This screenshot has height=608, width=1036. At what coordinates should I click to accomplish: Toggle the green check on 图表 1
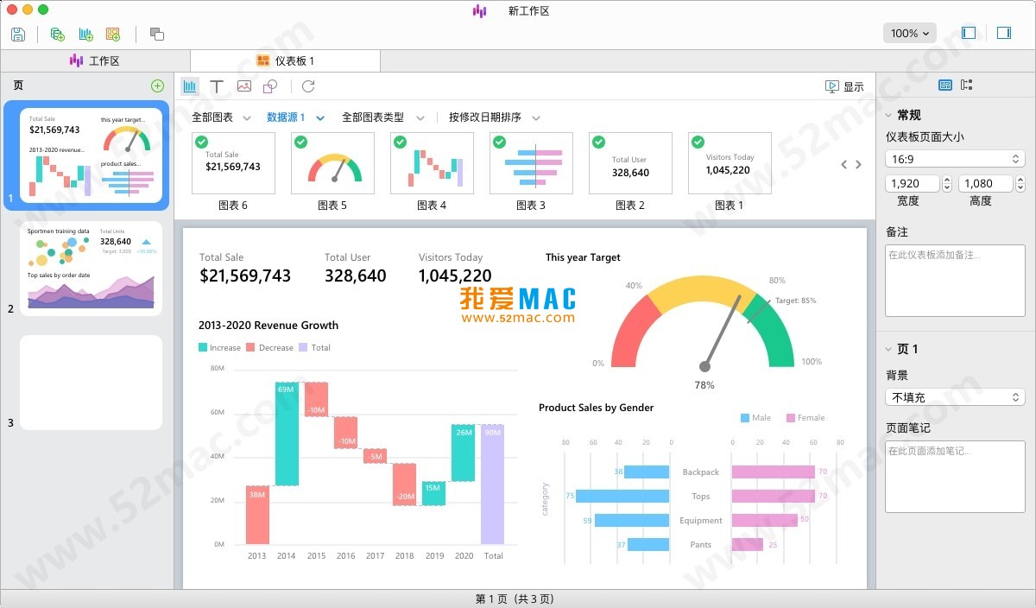click(x=698, y=142)
